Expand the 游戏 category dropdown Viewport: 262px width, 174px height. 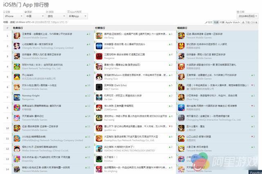point(56,16)
